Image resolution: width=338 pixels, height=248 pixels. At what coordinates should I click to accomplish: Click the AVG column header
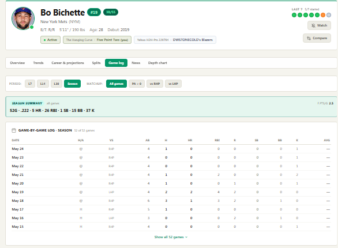327,140
